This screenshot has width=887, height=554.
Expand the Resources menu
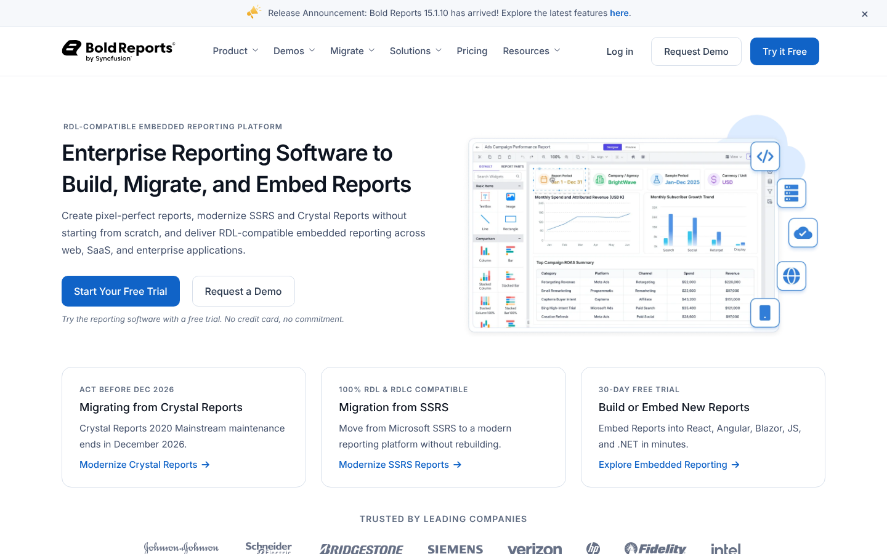(532, 51)
